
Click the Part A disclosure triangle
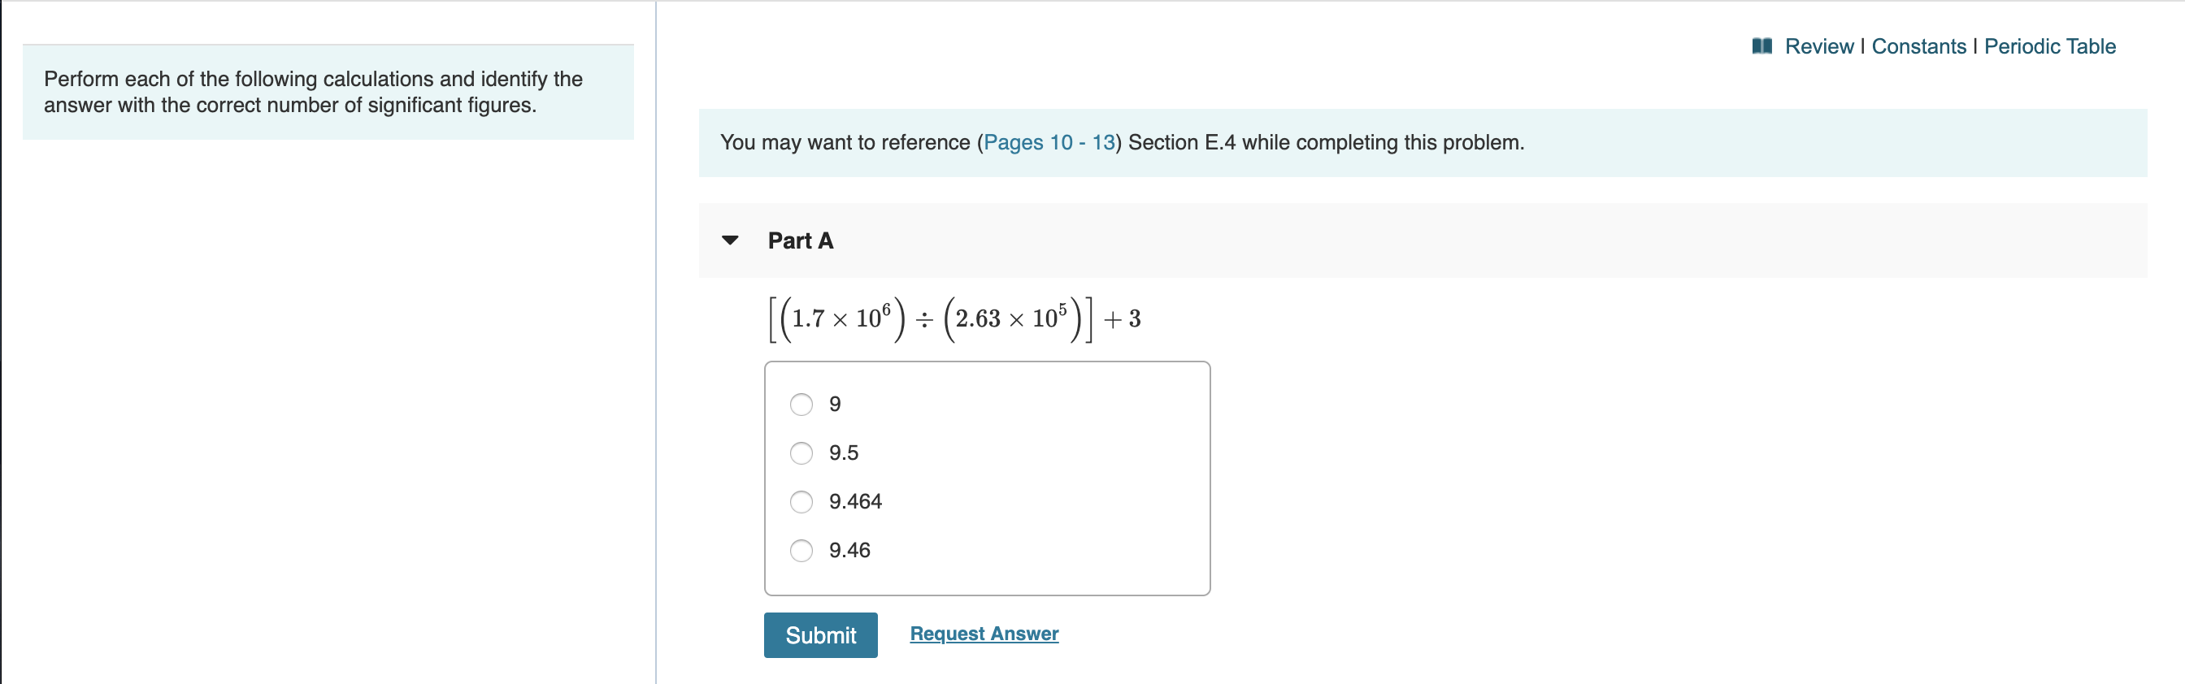731,240
